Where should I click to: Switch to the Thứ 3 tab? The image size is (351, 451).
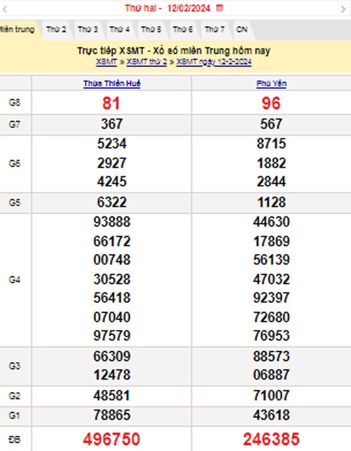click(88, 29)
